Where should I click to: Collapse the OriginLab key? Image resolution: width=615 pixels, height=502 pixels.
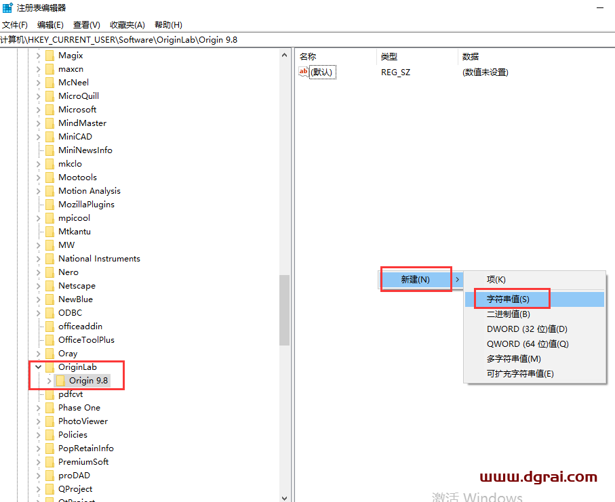pos(39,367)
